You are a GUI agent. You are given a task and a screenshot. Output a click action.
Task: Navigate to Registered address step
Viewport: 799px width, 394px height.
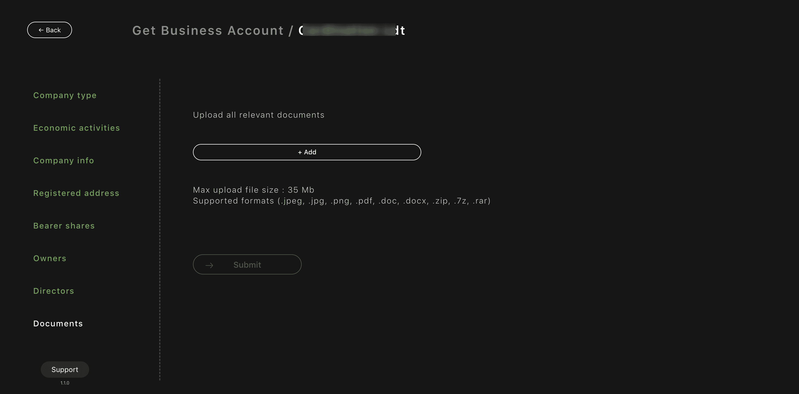pyautogui.click(x=76, y=193)
